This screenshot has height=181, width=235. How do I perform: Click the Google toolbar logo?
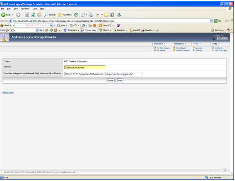point(5,30)
